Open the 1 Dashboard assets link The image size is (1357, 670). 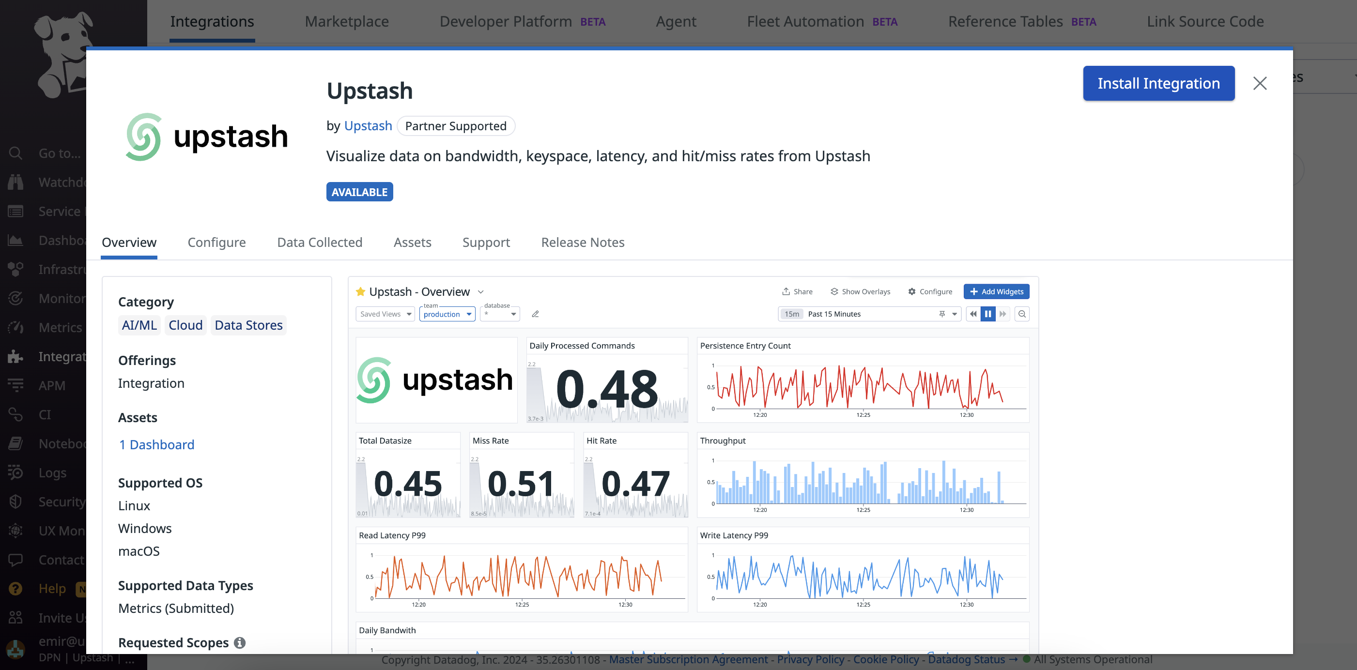pyautogui.click(x=156, y=444)
